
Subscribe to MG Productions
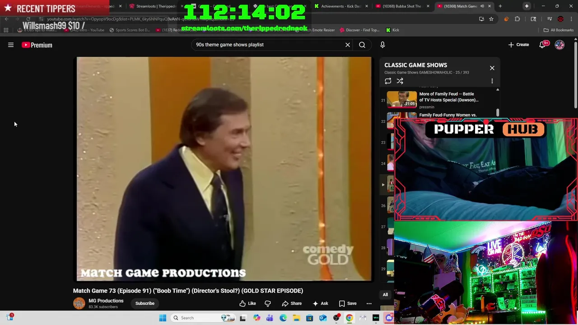tap(145, 303)
